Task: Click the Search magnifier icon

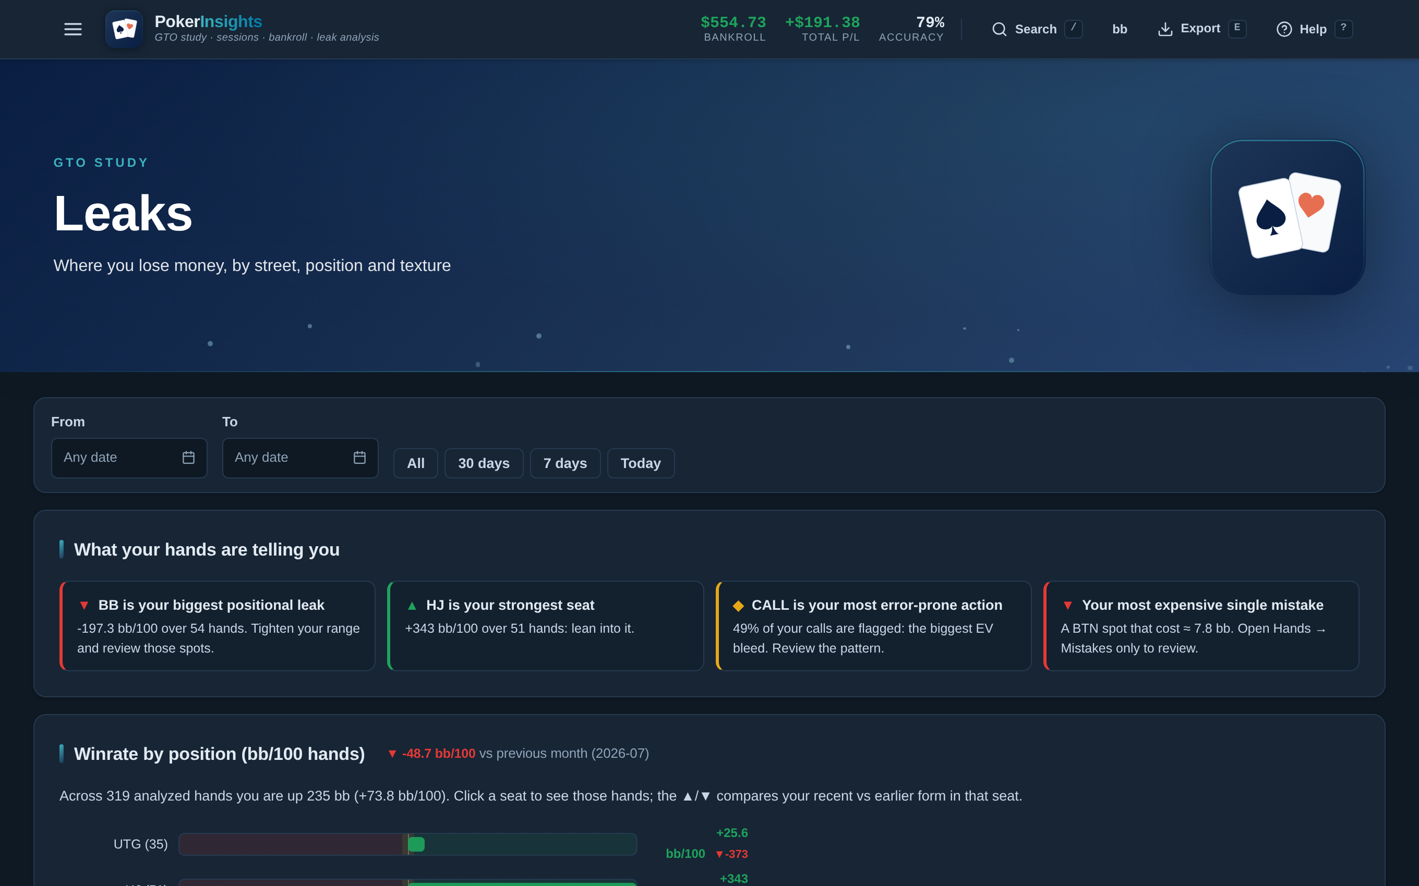Action: (x=999, y=29)
